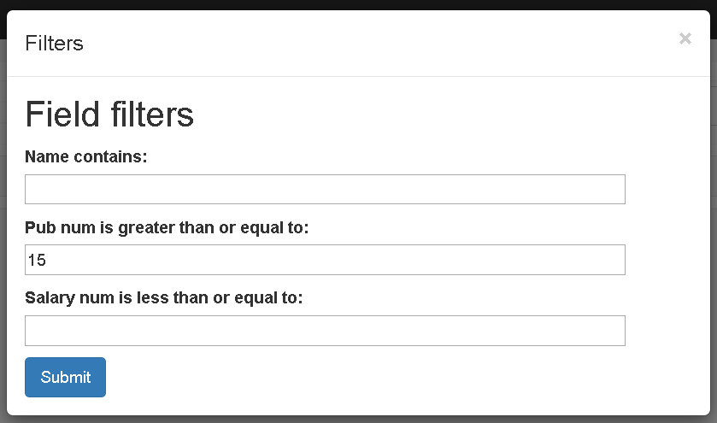This screenshot has height=423, width=717.
Task: Click the blank dialog area right of the Name contains field
Action: point(667,190)
